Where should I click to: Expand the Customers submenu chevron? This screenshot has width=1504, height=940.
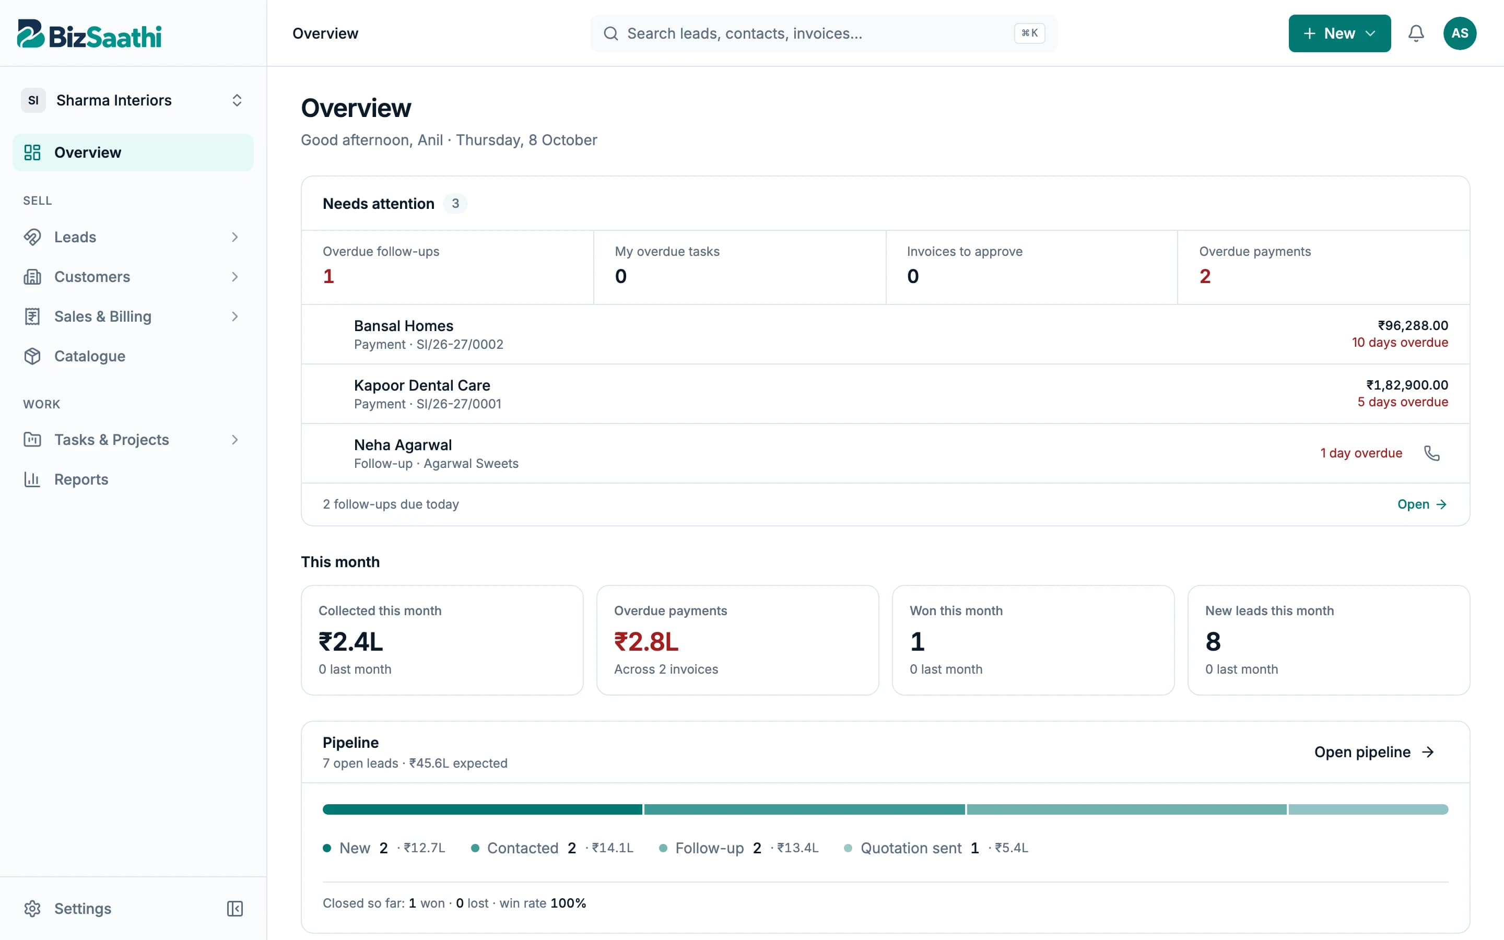coord(235,277)
